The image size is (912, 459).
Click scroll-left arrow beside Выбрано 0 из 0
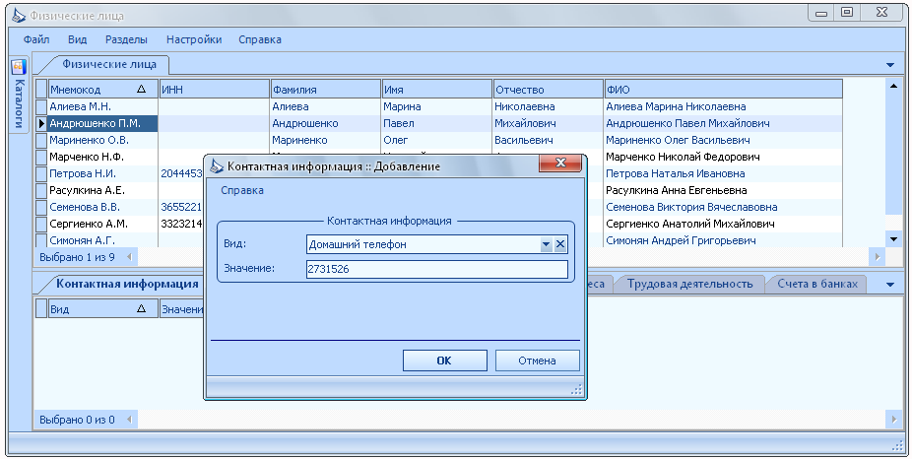coord(129,419)
